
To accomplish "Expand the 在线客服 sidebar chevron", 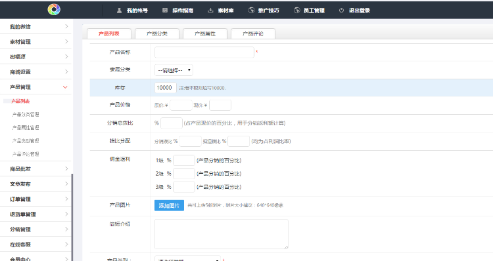I will pyautogui.click(x=66, y=244).
